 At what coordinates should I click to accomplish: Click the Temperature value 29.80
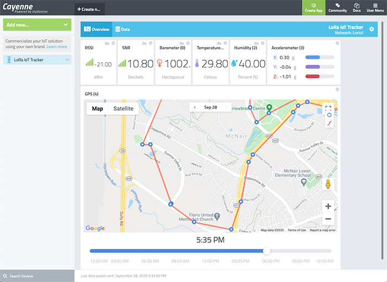tap(215, 64)
